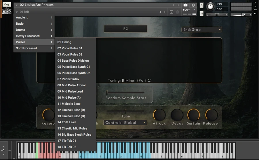Viewport: 259px width, 160px height.
Task: Open the wrench instrument edit icon
Action: click(x=7, y=5)
